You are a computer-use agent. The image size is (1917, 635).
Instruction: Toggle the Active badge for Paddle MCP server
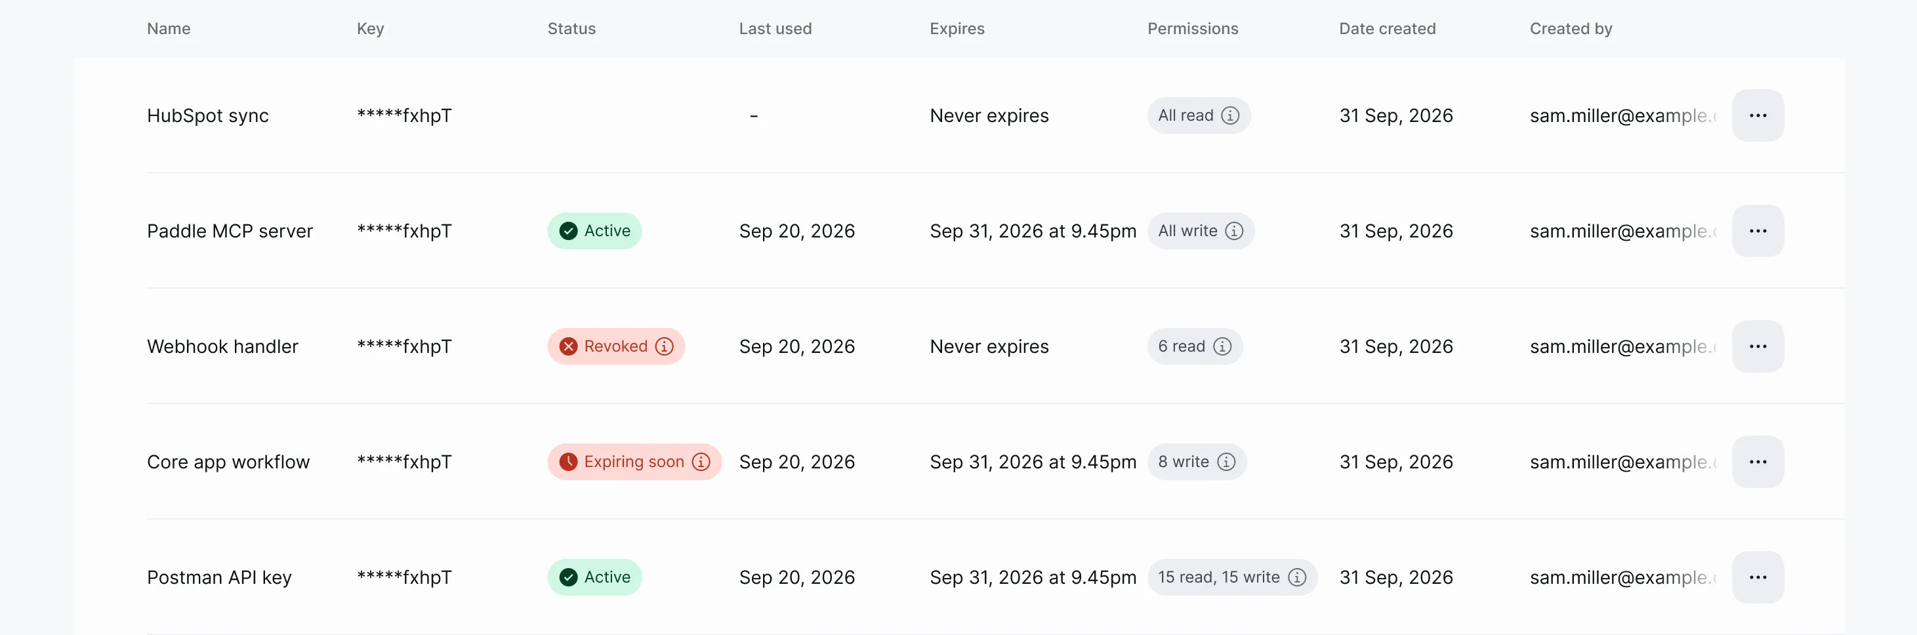(594, 231)
